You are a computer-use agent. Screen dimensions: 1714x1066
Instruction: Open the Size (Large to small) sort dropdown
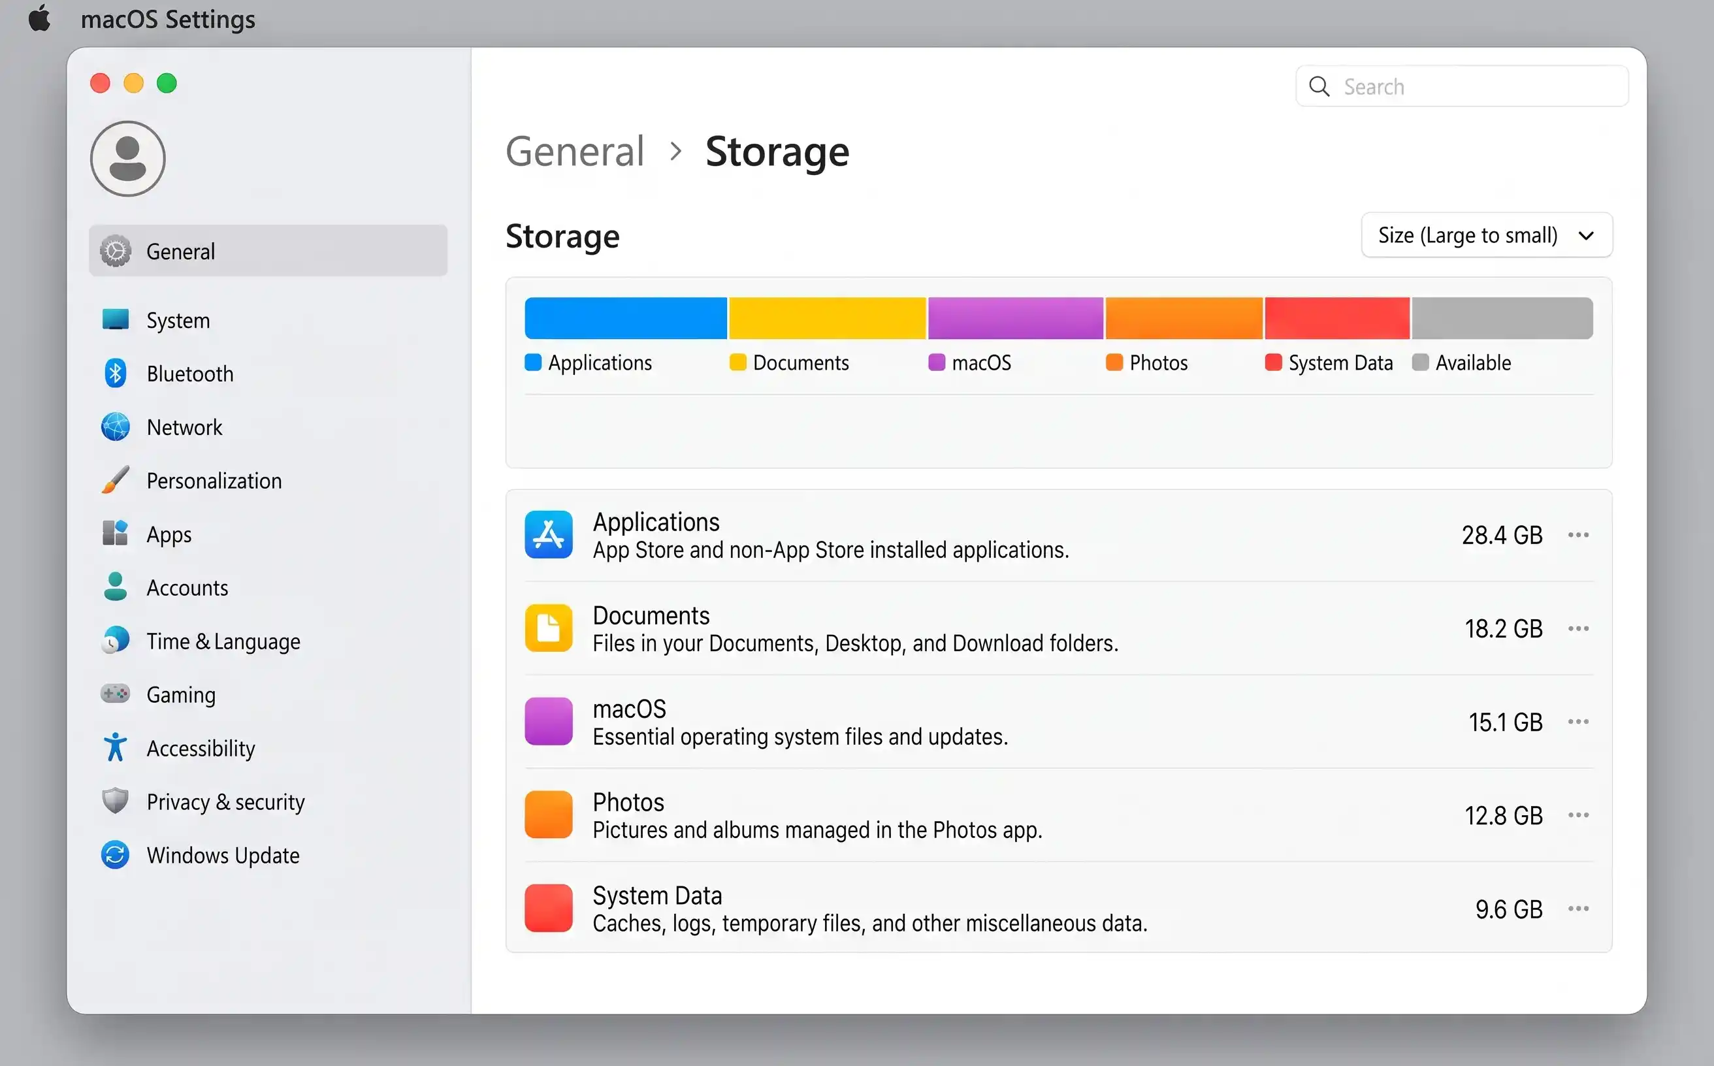pyautogui.click(x=1486, y=234)
